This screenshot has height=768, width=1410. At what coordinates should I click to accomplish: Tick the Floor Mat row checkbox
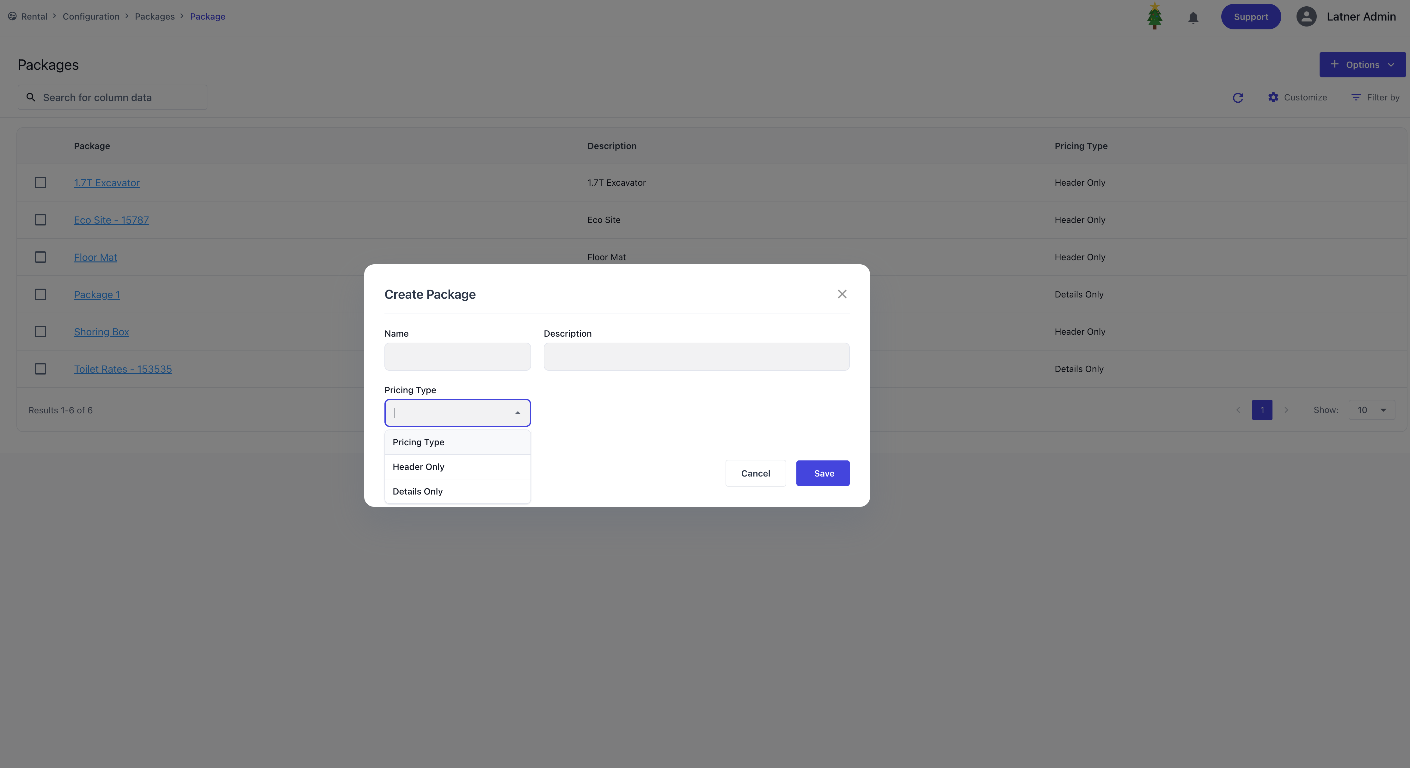coord(40,257)
